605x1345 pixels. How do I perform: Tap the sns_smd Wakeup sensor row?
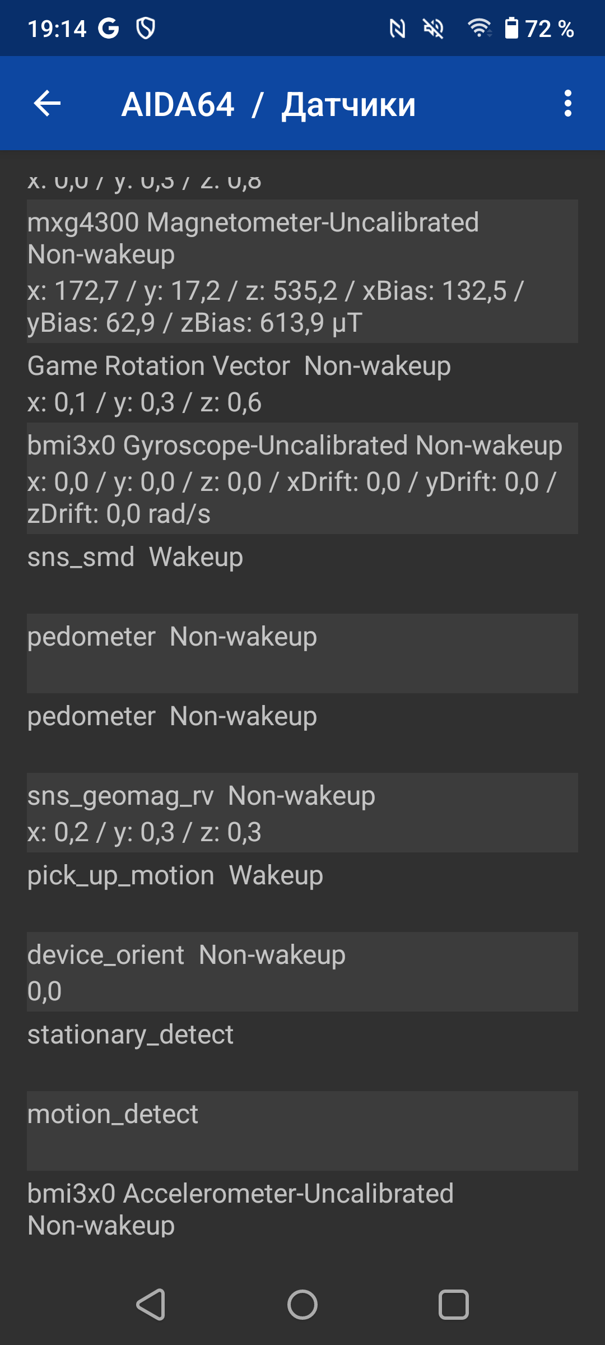302,573
